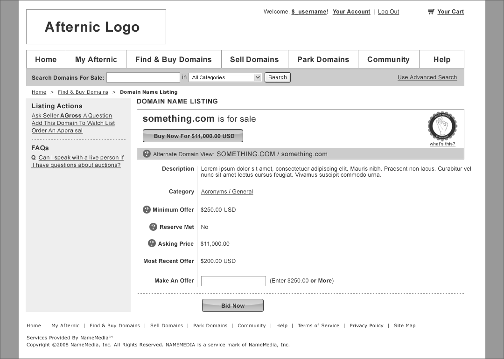
Task: Open the Acronyms / General category link
Action: click(227, 192)
